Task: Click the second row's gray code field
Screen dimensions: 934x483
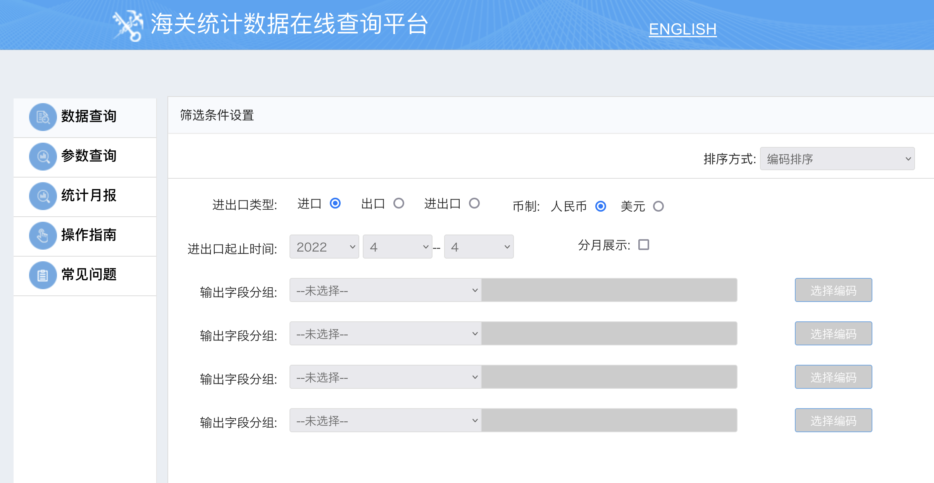Action: 609,333
